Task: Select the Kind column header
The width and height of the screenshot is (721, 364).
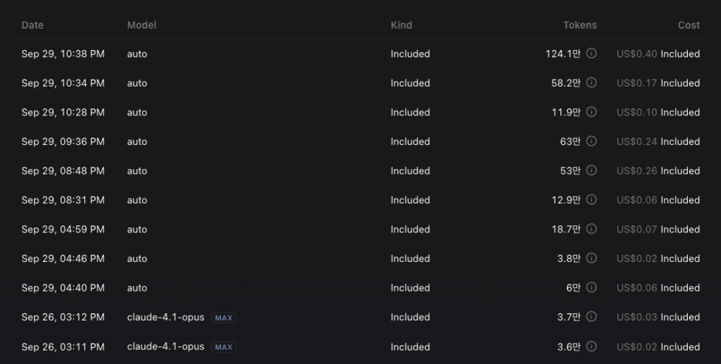Action: tap(401, 25)
